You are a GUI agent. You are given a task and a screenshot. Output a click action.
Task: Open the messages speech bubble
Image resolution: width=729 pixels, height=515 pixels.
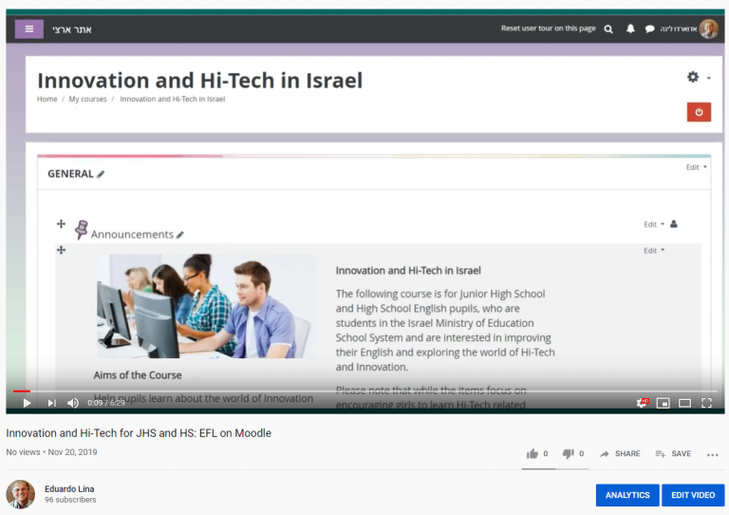[649, 29]
